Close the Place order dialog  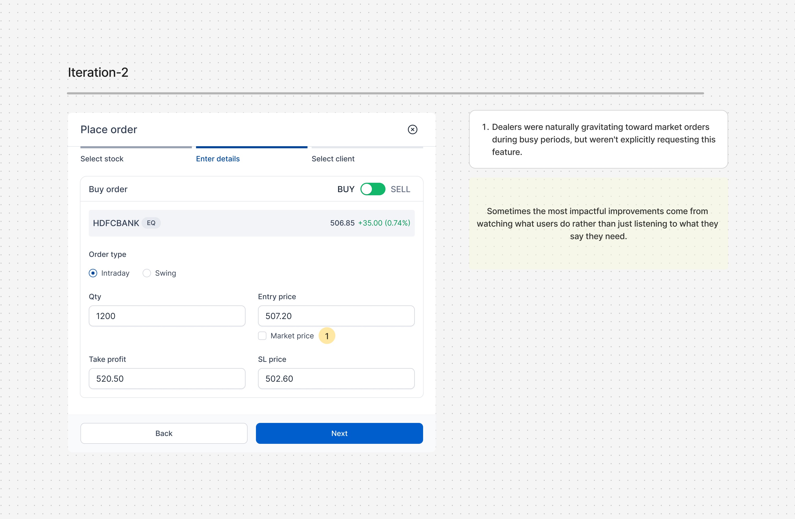point(412,129)
